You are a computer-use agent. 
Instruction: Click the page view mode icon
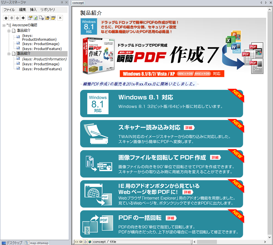tap(85, 242)
